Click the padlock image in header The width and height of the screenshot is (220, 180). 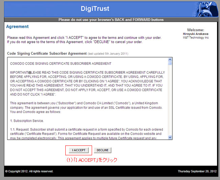(x=206, y=9)
